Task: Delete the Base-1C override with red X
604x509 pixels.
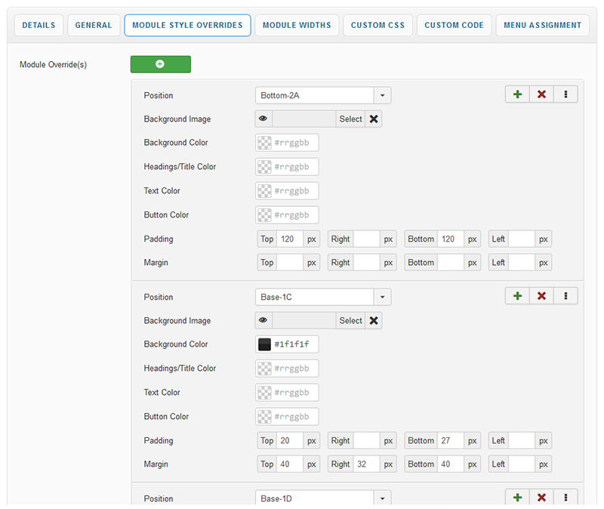Action: click(541, 296)
